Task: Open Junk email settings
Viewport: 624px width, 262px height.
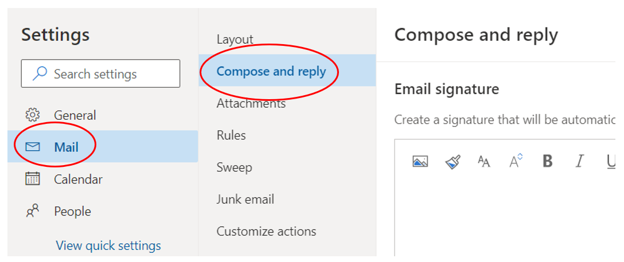Action: click(245, 200)
